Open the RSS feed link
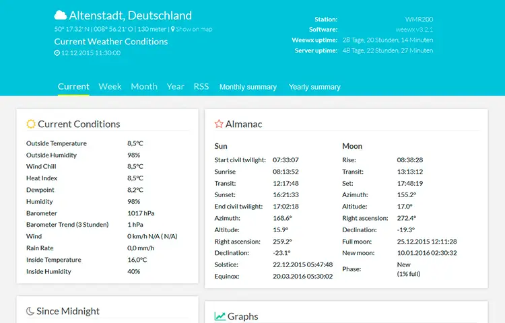505x323 pixels. pos(201,87)
